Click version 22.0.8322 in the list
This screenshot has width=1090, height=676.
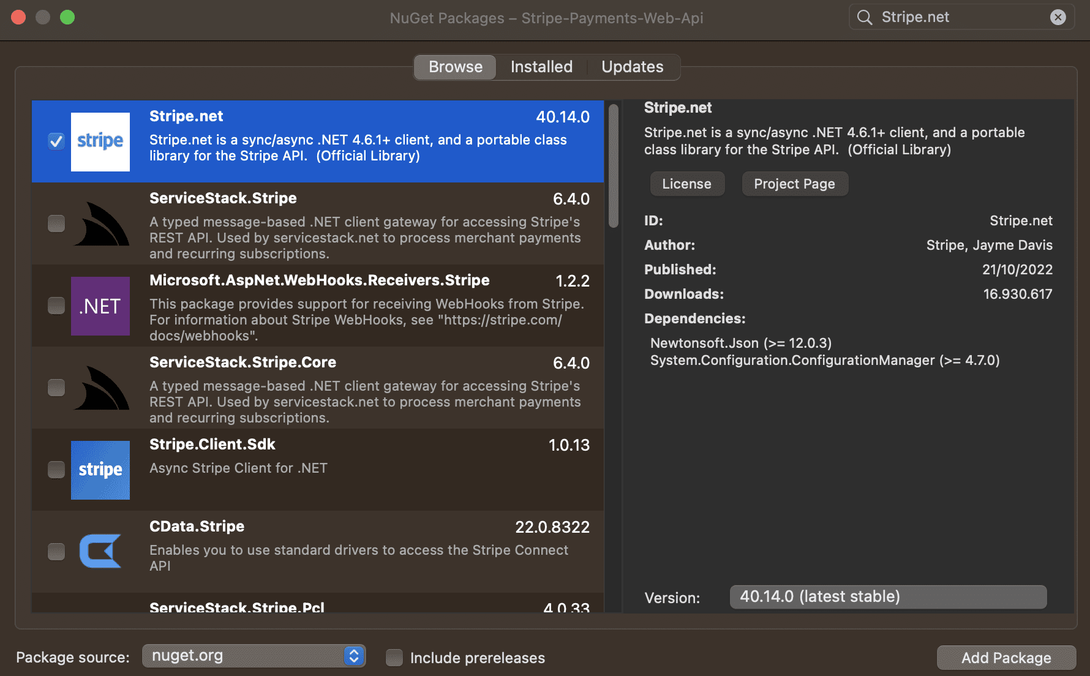pyautogui.click(x=552, y=527)
